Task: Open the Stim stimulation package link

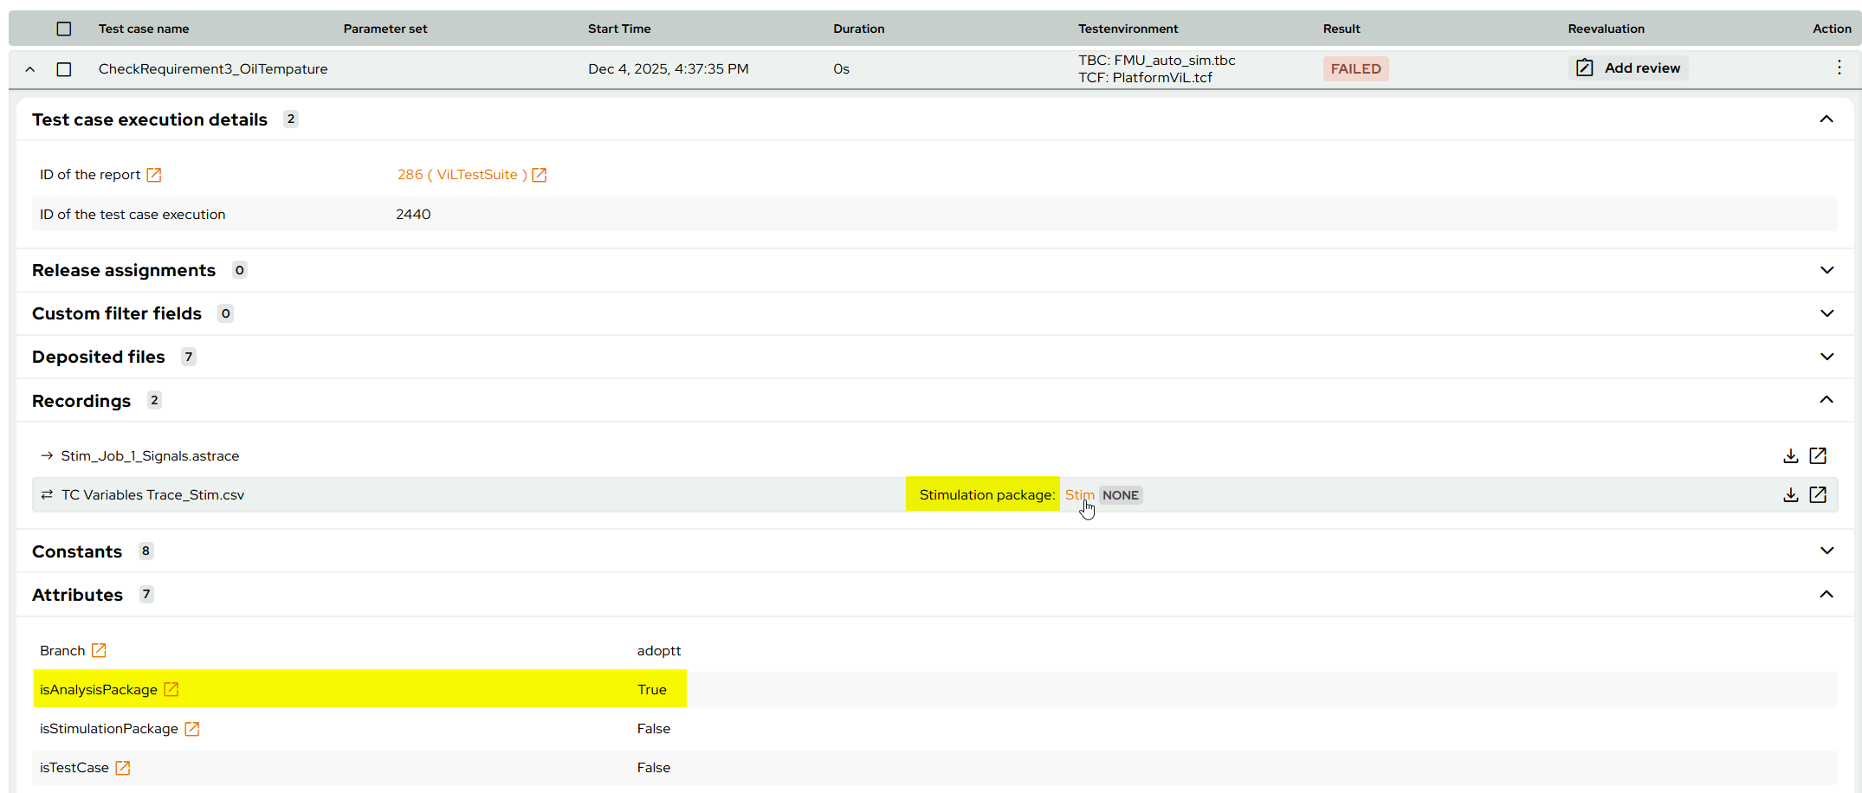Action: pos(1079,495)
